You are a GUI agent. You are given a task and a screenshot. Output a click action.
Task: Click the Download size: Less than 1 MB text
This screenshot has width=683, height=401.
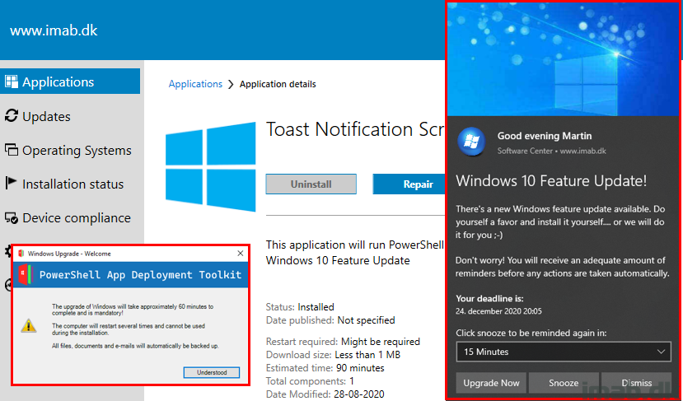click(333, 355)
